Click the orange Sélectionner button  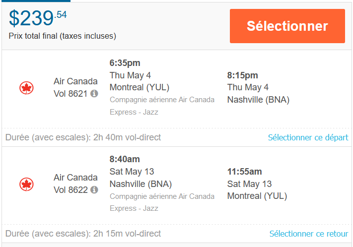287,26
